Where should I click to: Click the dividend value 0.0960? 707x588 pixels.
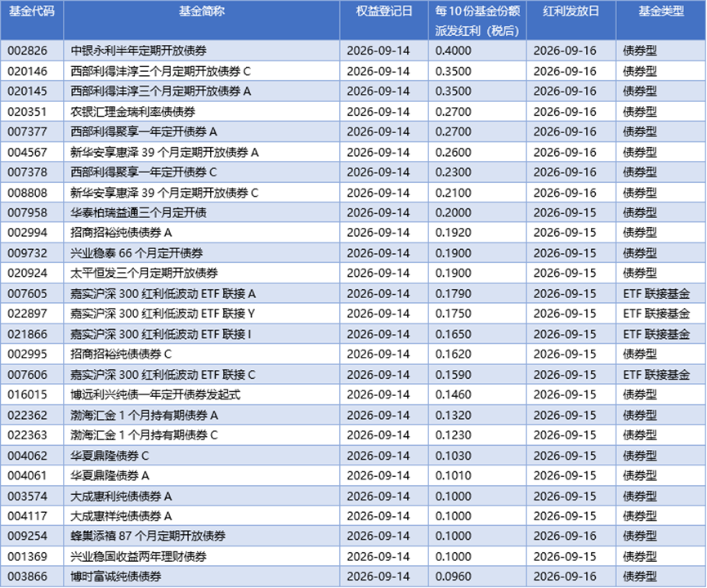[453, 577]
